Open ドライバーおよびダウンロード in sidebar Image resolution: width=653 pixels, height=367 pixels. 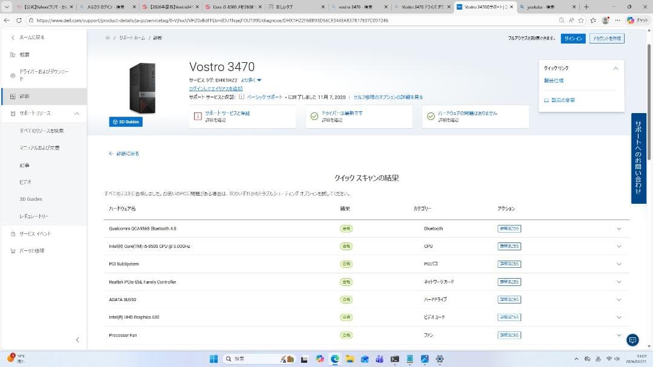pos(44,75)
